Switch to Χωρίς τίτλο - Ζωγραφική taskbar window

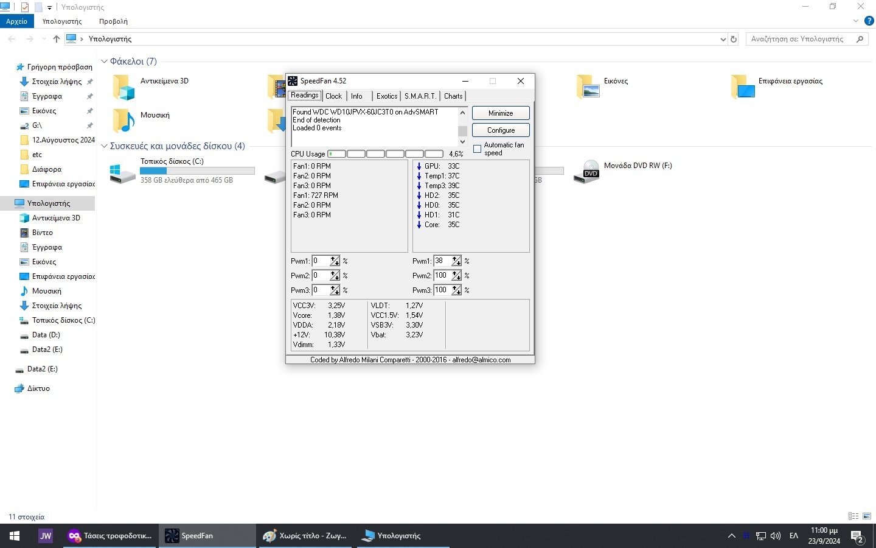(305, 536)
